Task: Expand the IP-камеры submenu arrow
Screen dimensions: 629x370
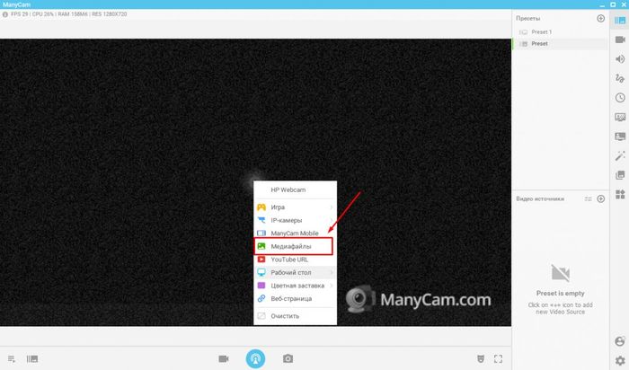Action: click(332, 221)
